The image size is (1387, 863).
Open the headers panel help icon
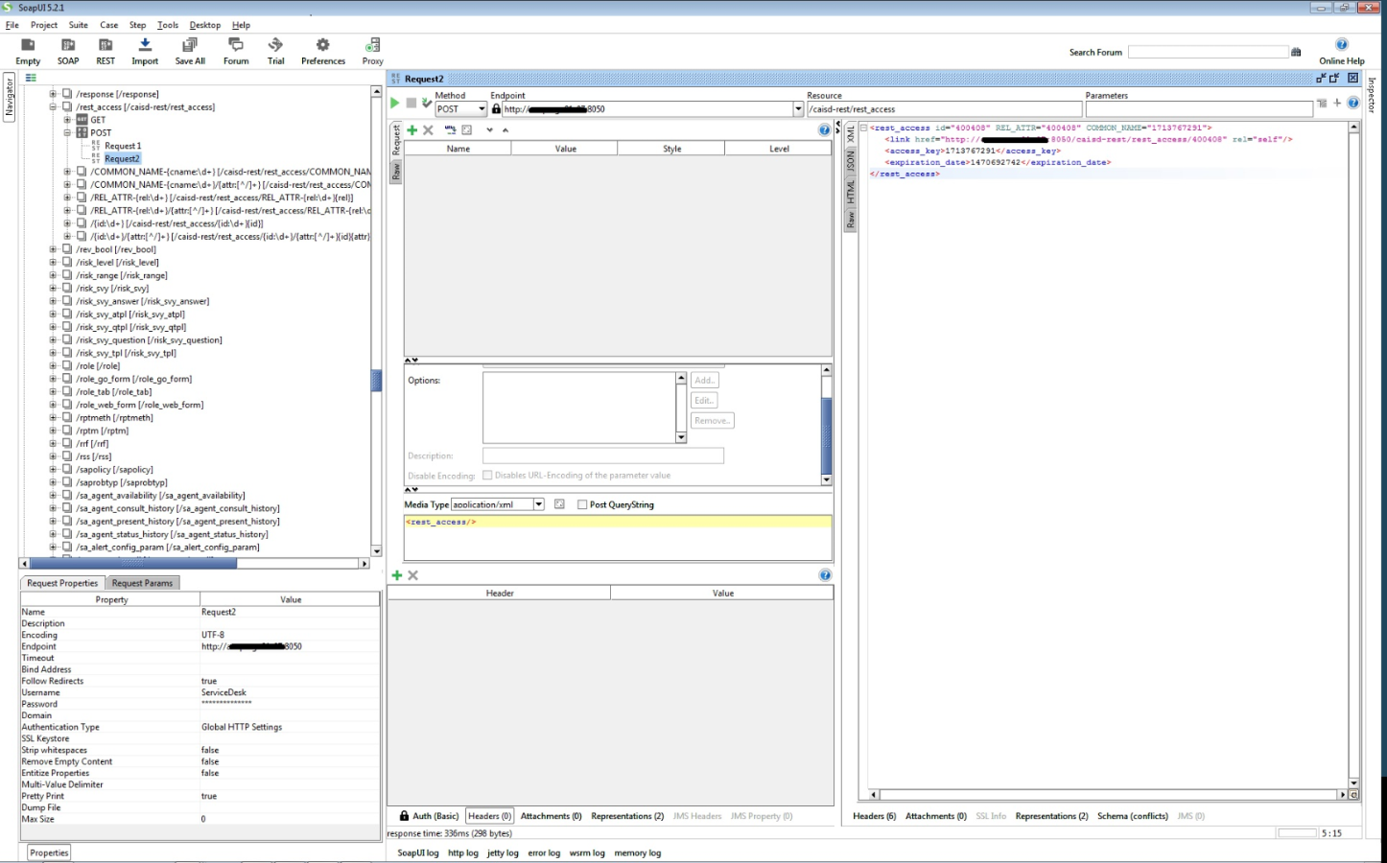[x=825, y=575]
